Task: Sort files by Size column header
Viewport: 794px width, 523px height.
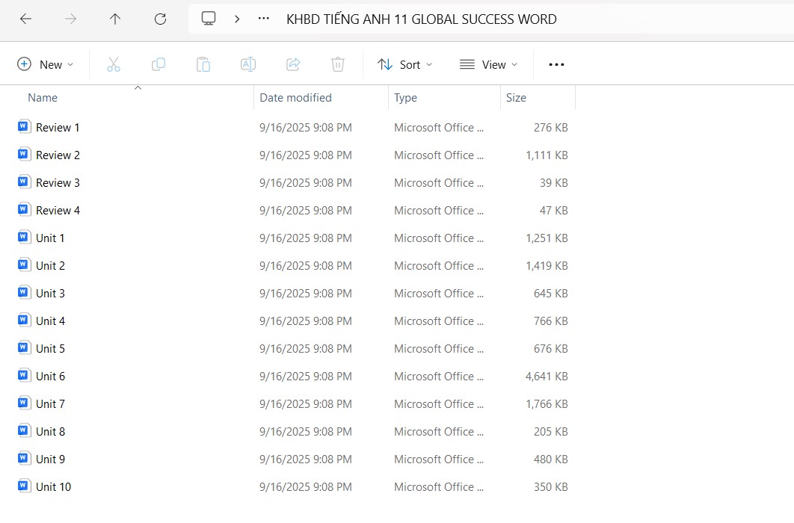Action: click(x=516, y=98)
